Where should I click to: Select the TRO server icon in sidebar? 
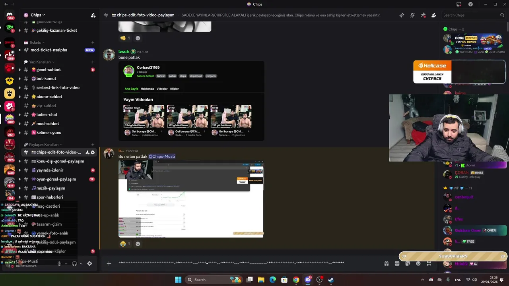tap(10, 28)
